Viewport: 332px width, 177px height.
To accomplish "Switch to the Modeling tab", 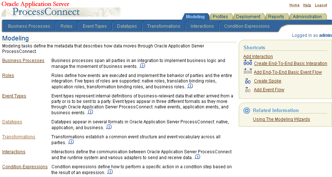I will tap(195, 16).
